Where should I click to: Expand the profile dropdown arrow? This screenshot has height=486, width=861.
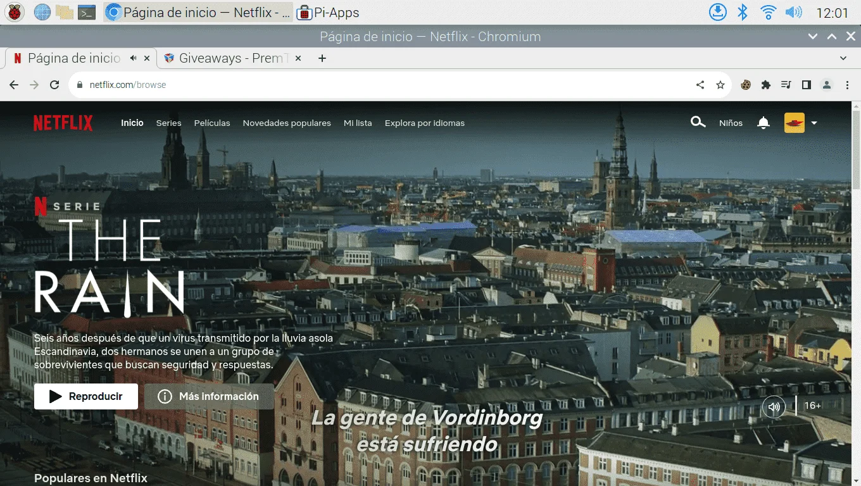(x=814, y=123)
